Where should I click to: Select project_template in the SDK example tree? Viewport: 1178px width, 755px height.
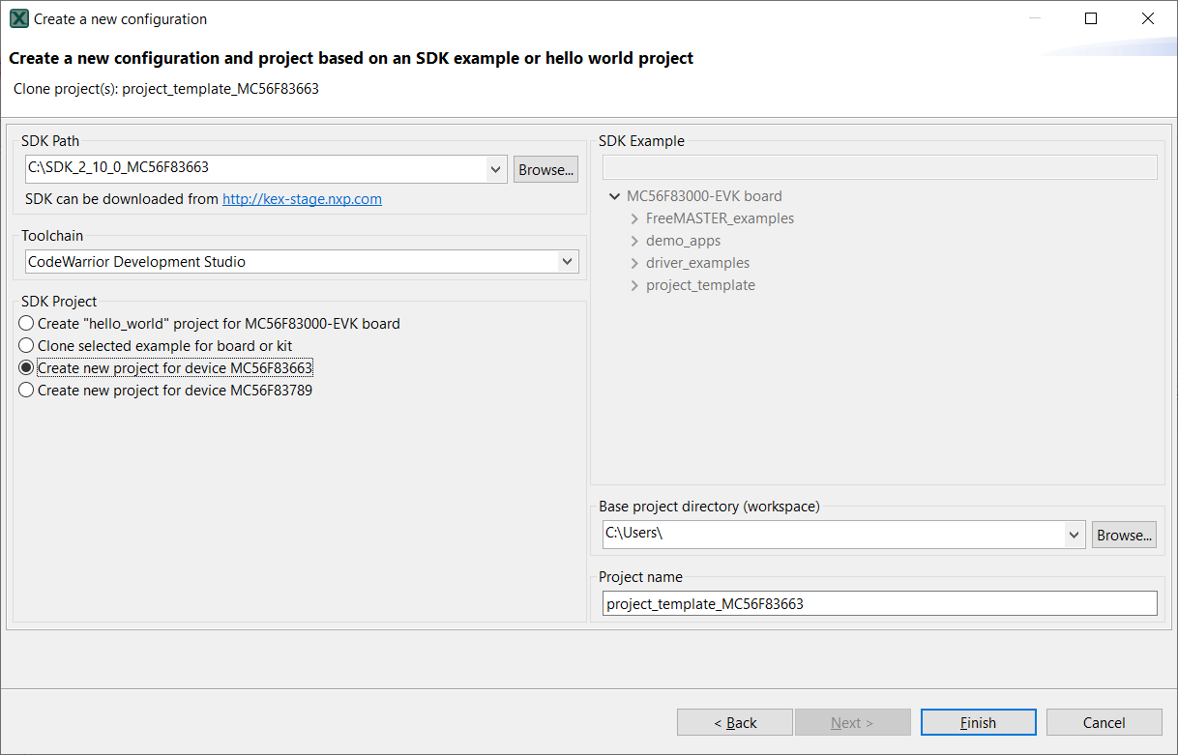[x=700, y=285]
